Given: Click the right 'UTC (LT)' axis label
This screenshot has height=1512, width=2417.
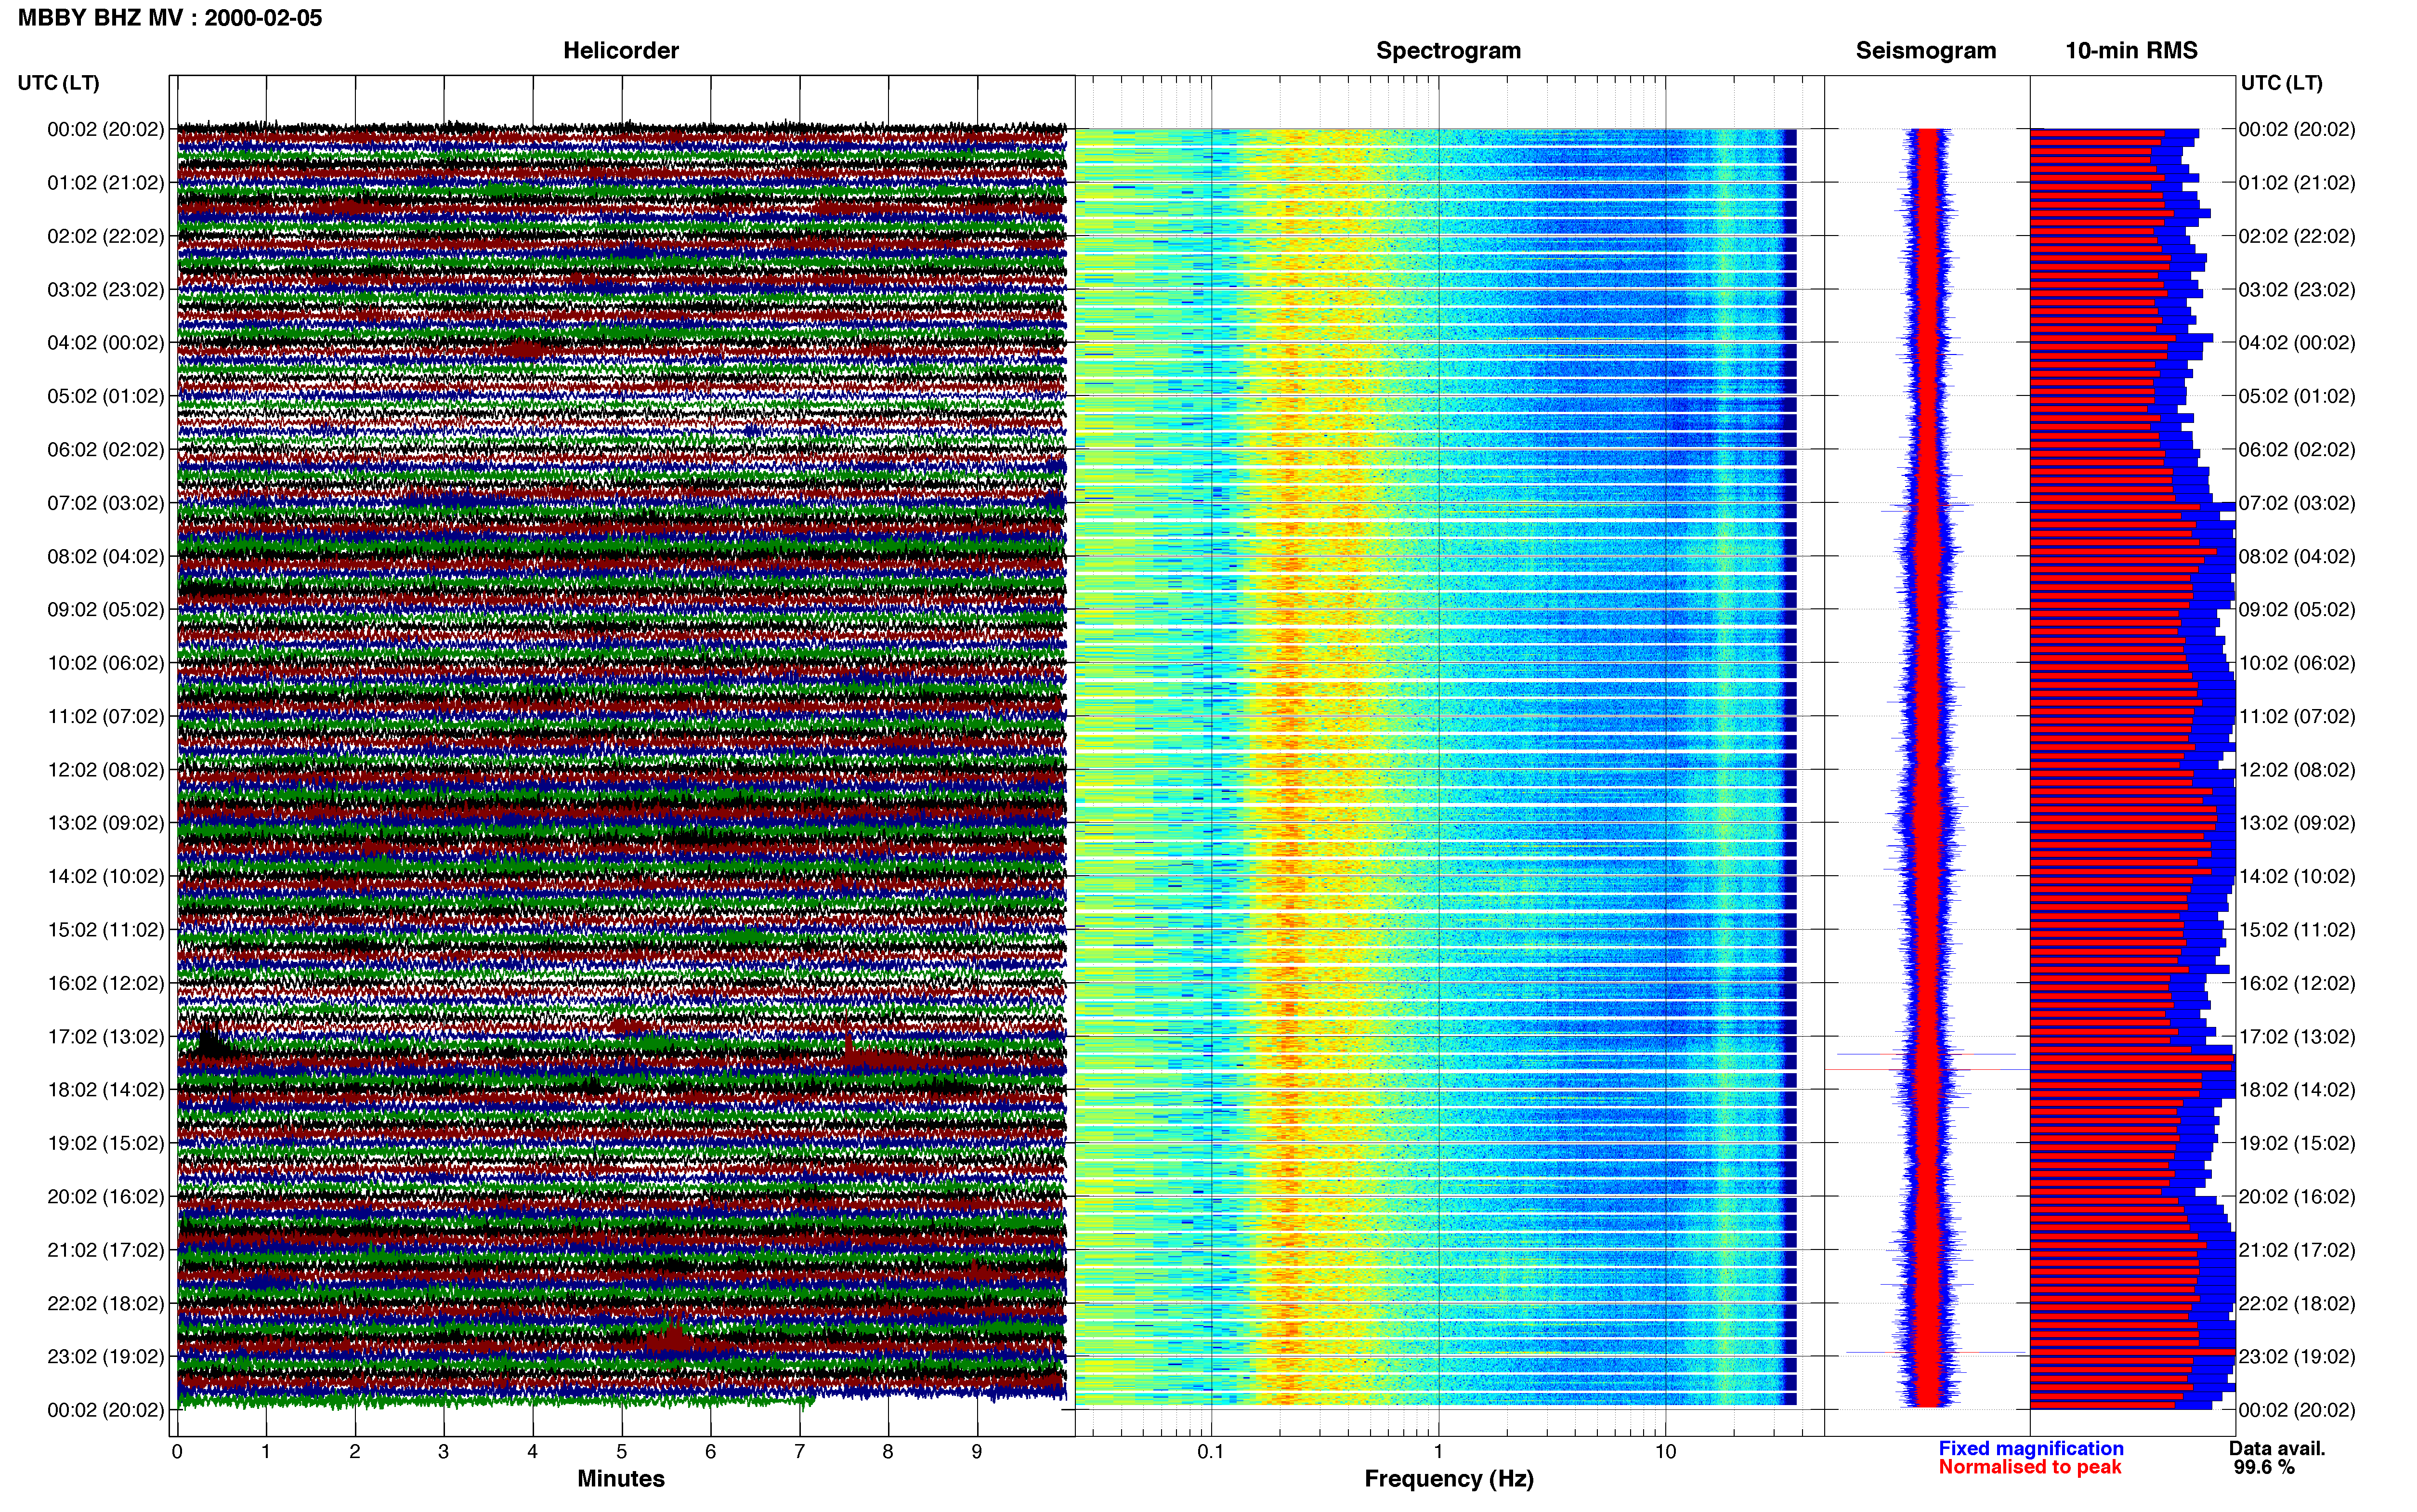Looking at the screenshot, I should 2281,83.
